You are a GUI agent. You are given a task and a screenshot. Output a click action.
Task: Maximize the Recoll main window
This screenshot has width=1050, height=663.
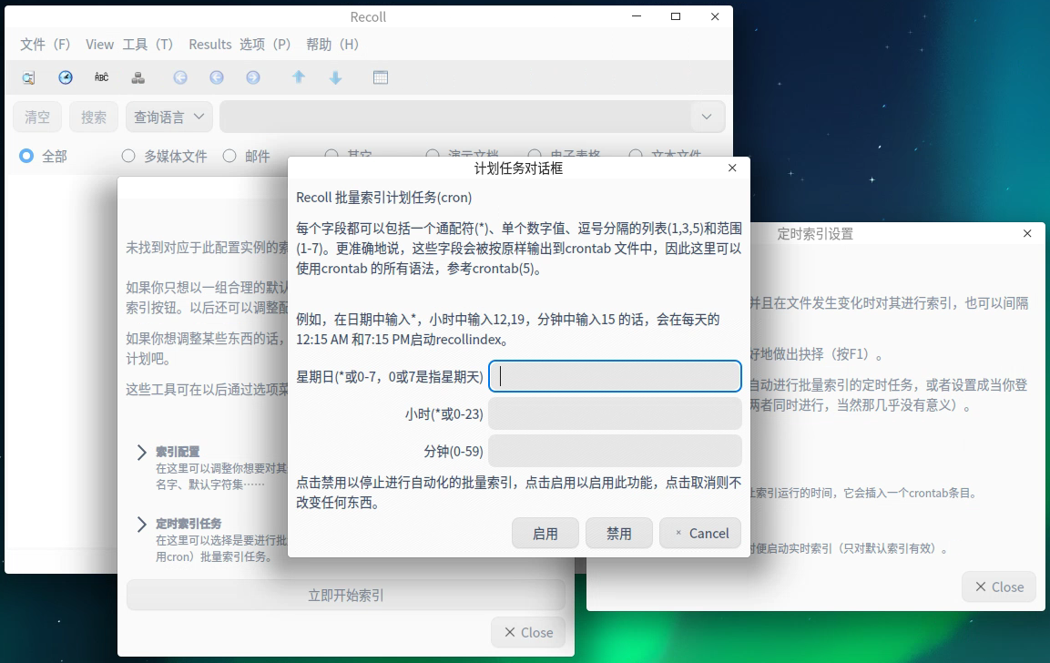tap(676, 16)
